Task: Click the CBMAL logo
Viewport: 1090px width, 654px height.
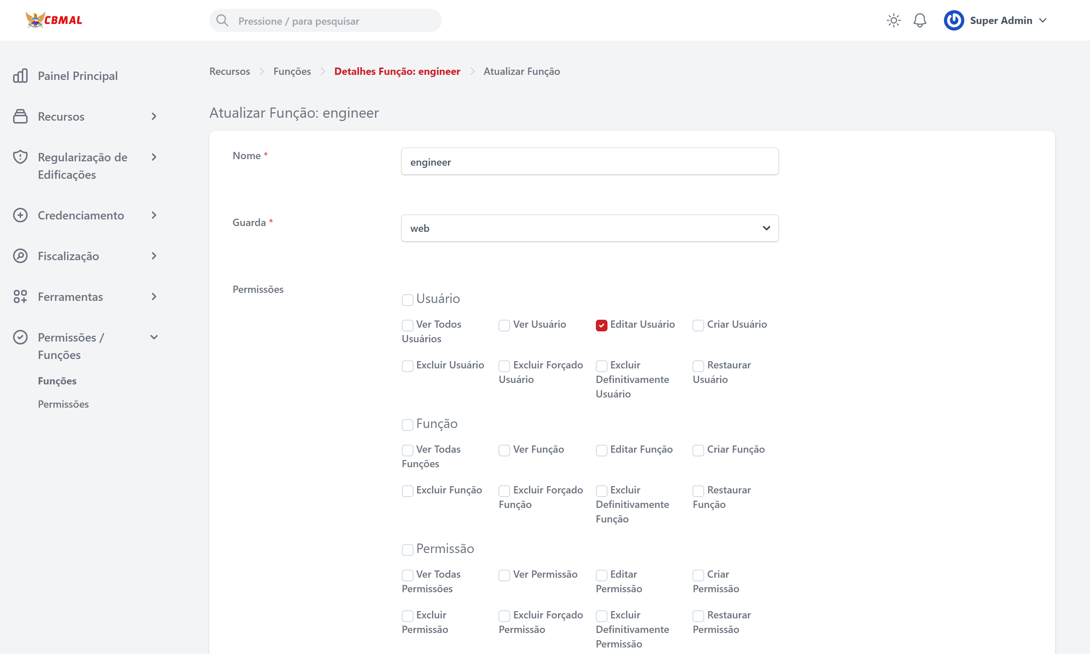Action: click(x=54, y=20)
